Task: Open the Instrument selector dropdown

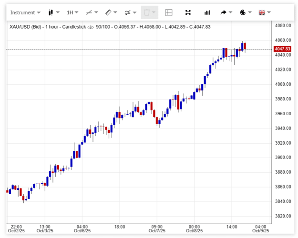Action: tap(25, 12)
